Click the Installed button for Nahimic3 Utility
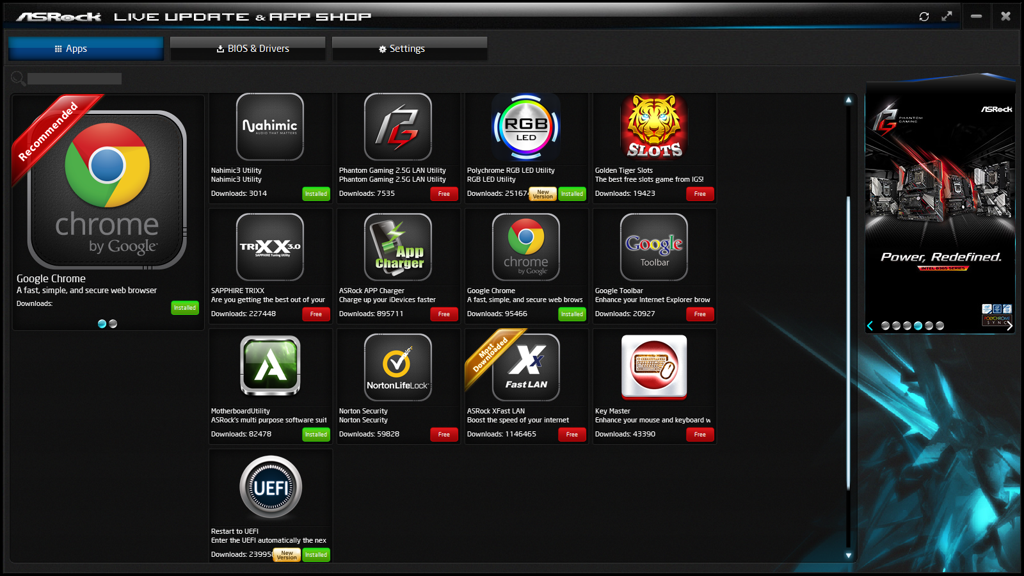The image size is (1024, 576). point(316,194)
